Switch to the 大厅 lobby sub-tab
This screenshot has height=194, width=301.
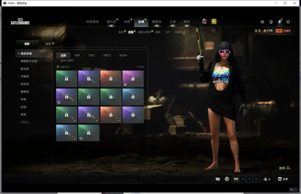coord(168,32)
